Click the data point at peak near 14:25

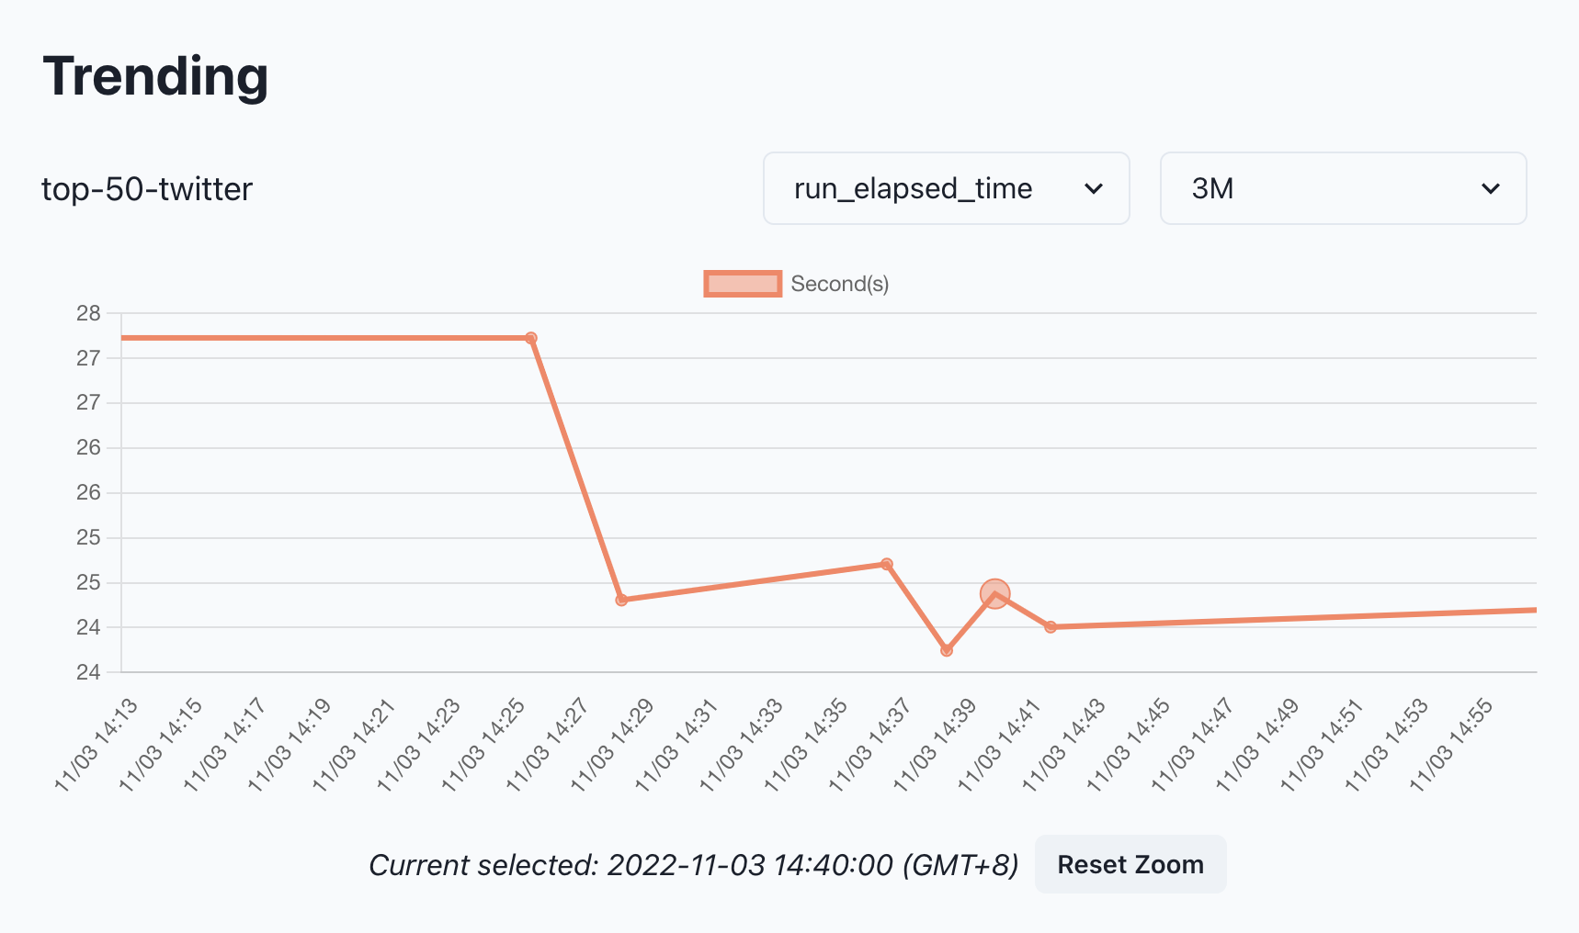tap(530, 338)
